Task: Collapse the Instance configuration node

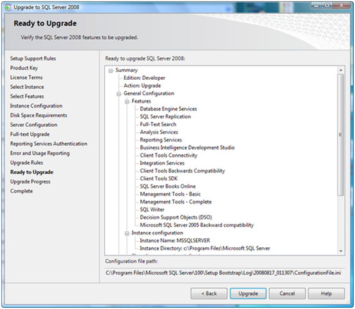Action: pyautogui.click(x=127, y=233)
